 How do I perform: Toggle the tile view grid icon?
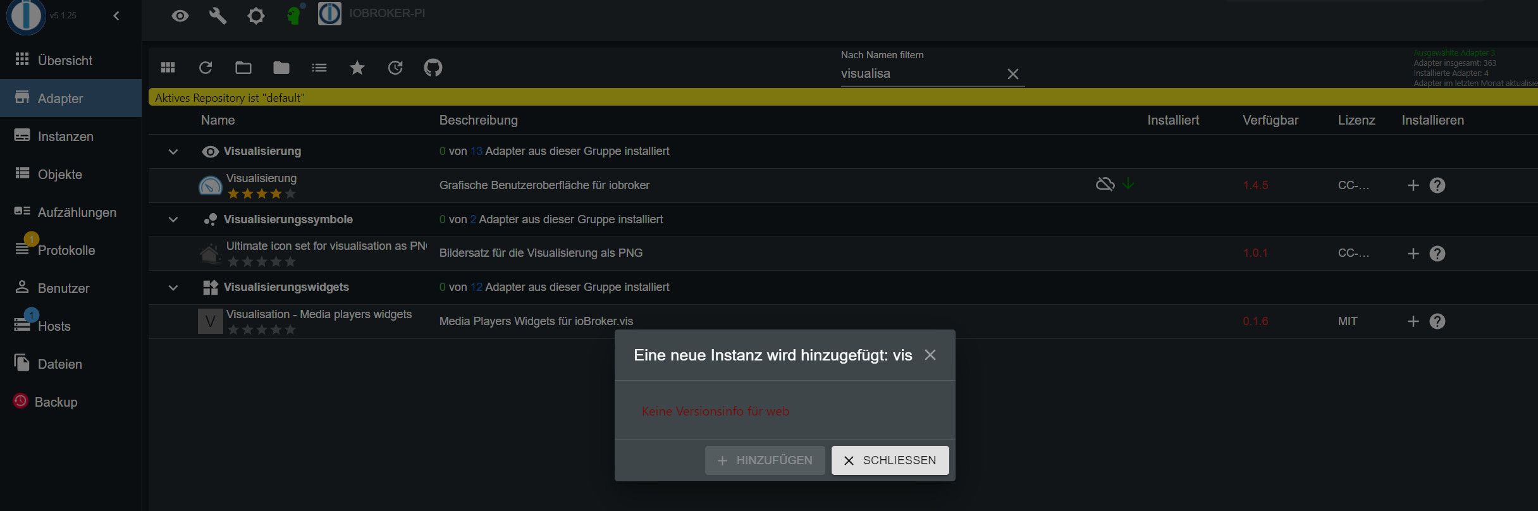(168, 68)
